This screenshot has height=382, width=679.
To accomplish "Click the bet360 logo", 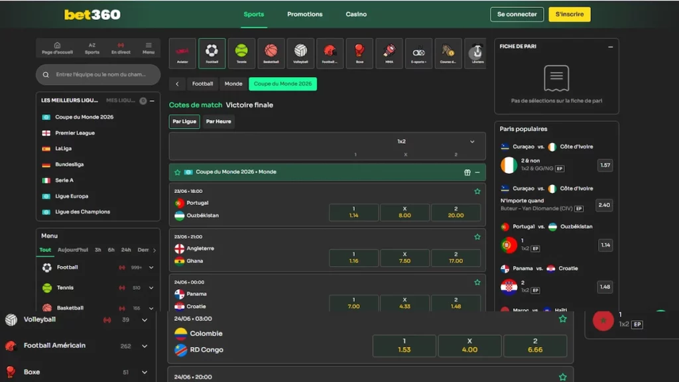I will point(92,15).
